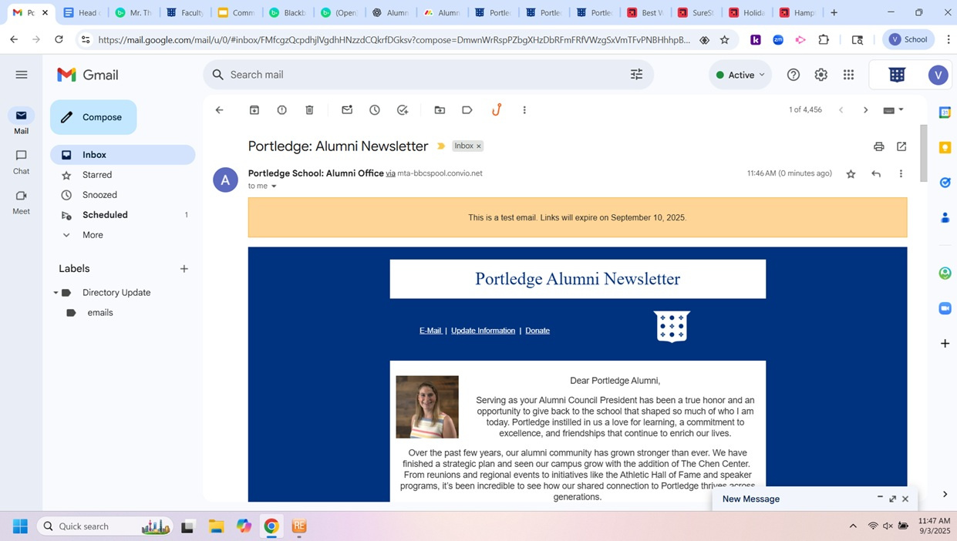Image resolution: width=957 pixels, height=541 pixels.
Task: Open the Labels tag icon
Action: (467, 110)
